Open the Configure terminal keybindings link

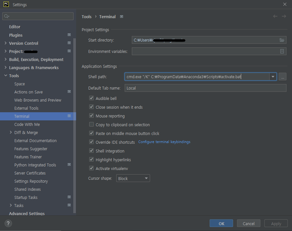coord(164,142)
